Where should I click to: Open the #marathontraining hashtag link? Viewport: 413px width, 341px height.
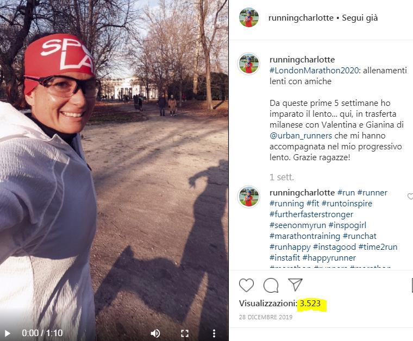click(x=305, y=236)
